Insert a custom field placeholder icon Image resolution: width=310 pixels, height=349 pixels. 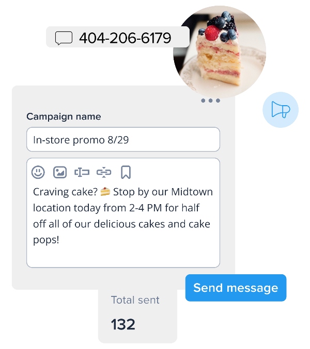(82, 172)
